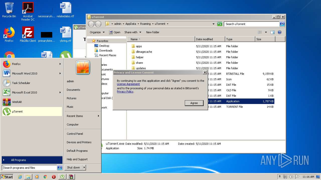
Task: Close the Privacy and License Consent dialog
Action: 205,72
